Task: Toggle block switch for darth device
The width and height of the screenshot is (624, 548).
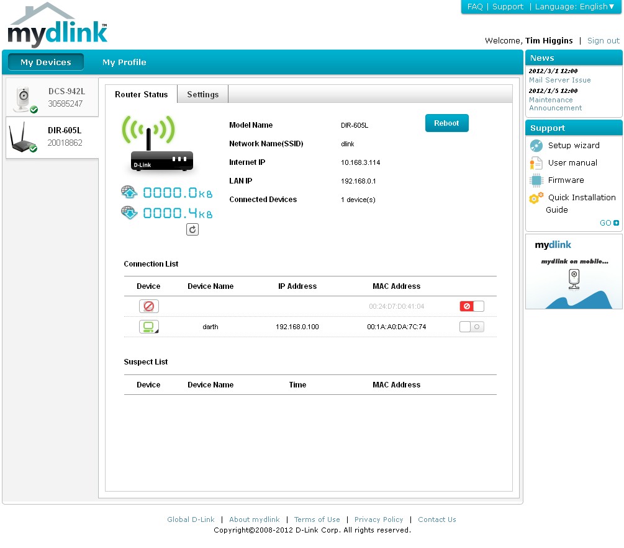Action: point(472,327)
